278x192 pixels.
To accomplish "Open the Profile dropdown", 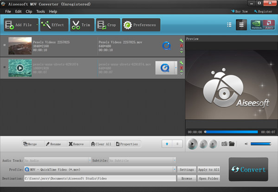I will [x=100, y=169].
